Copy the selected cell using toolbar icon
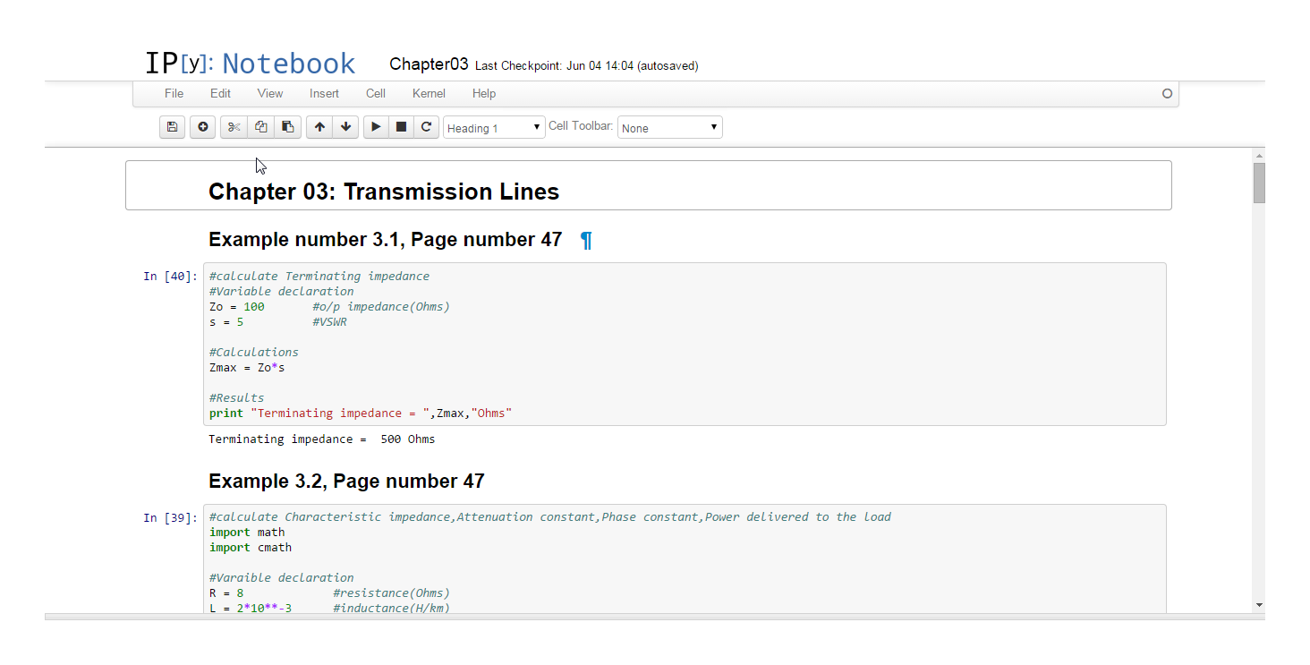The width and height of the screenshot is (1310, 665). point(260,127)
